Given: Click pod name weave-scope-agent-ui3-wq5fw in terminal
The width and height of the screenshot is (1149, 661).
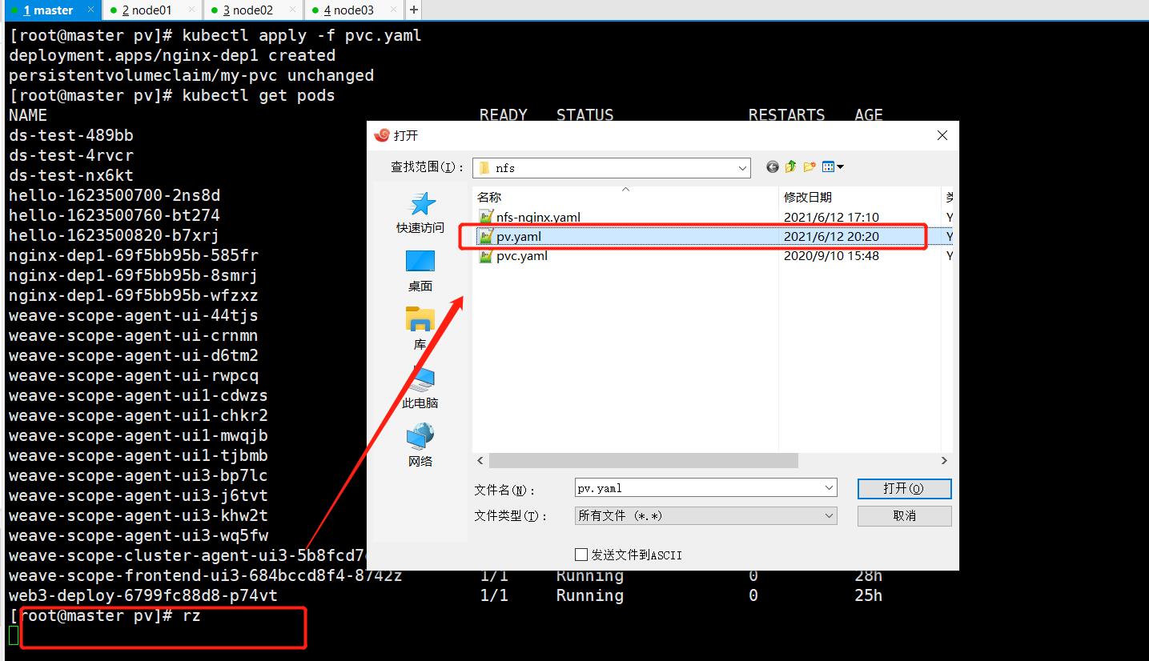Looking at the screenshot, I should pyautogui.click(x=139, y=535).
